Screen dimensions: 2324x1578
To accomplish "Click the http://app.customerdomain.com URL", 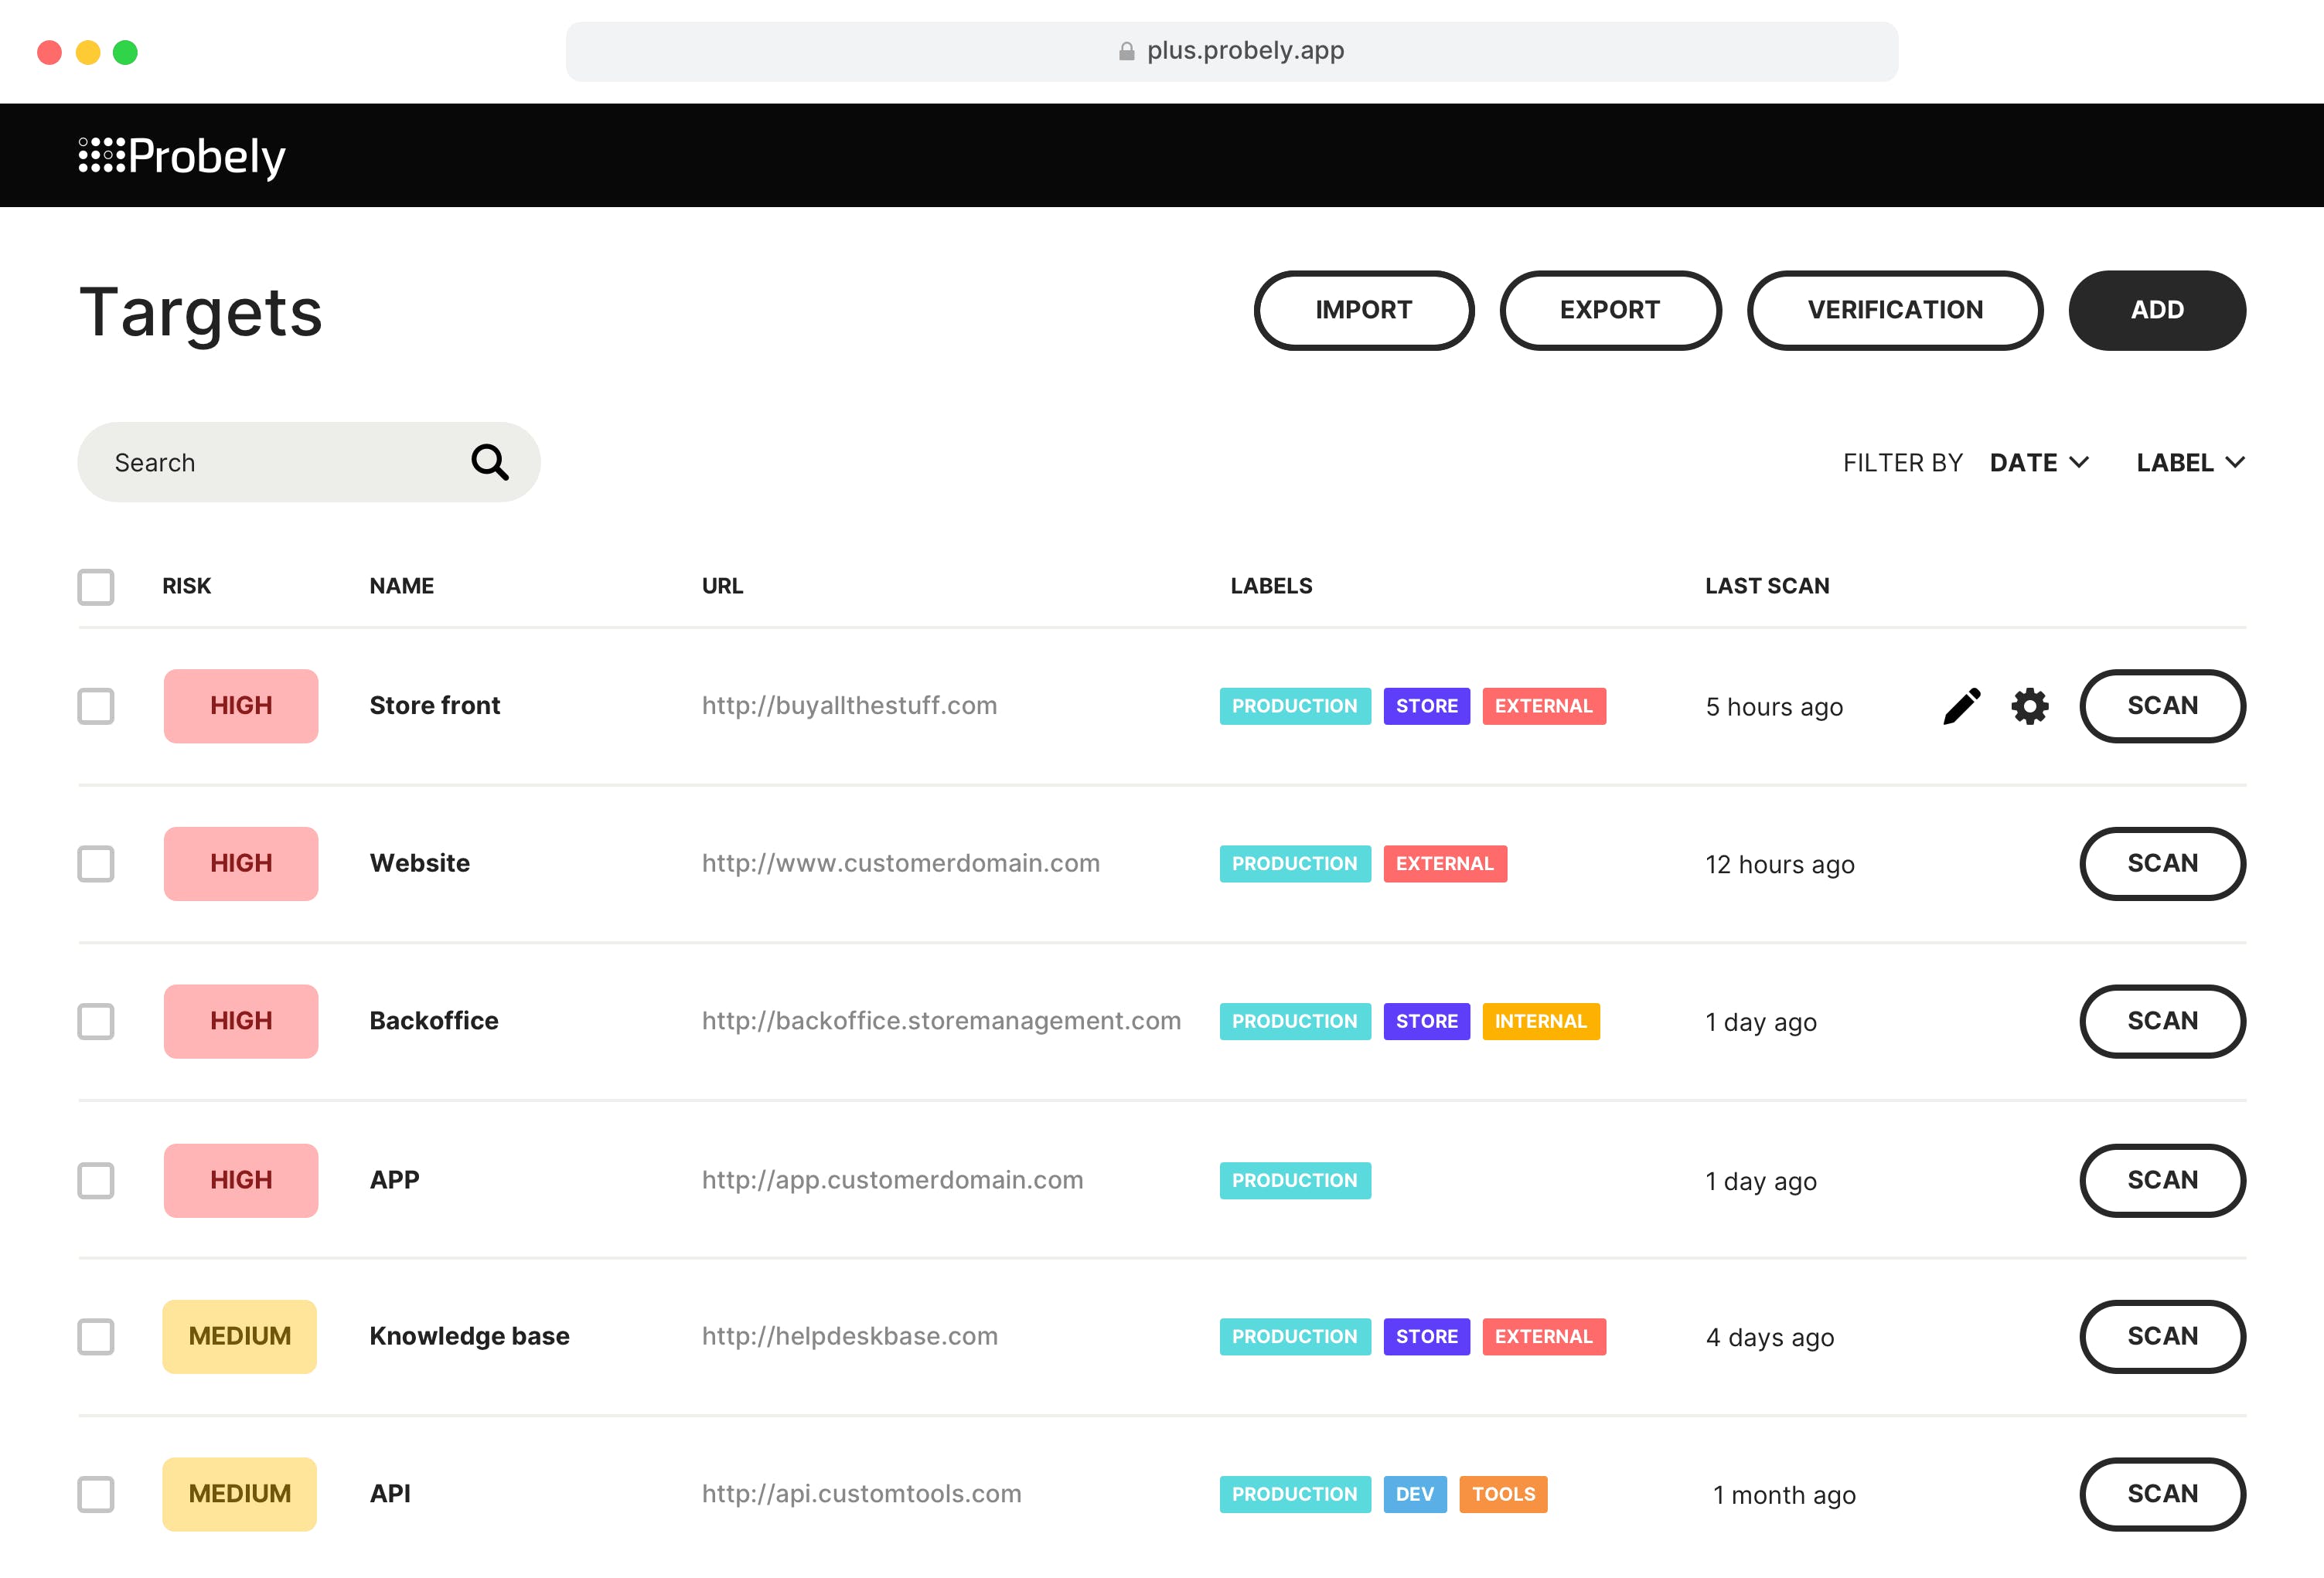I will [x=892, y=1180].
